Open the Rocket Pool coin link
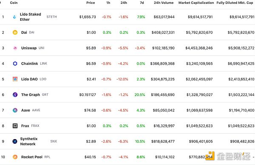 tap(32, 157)
